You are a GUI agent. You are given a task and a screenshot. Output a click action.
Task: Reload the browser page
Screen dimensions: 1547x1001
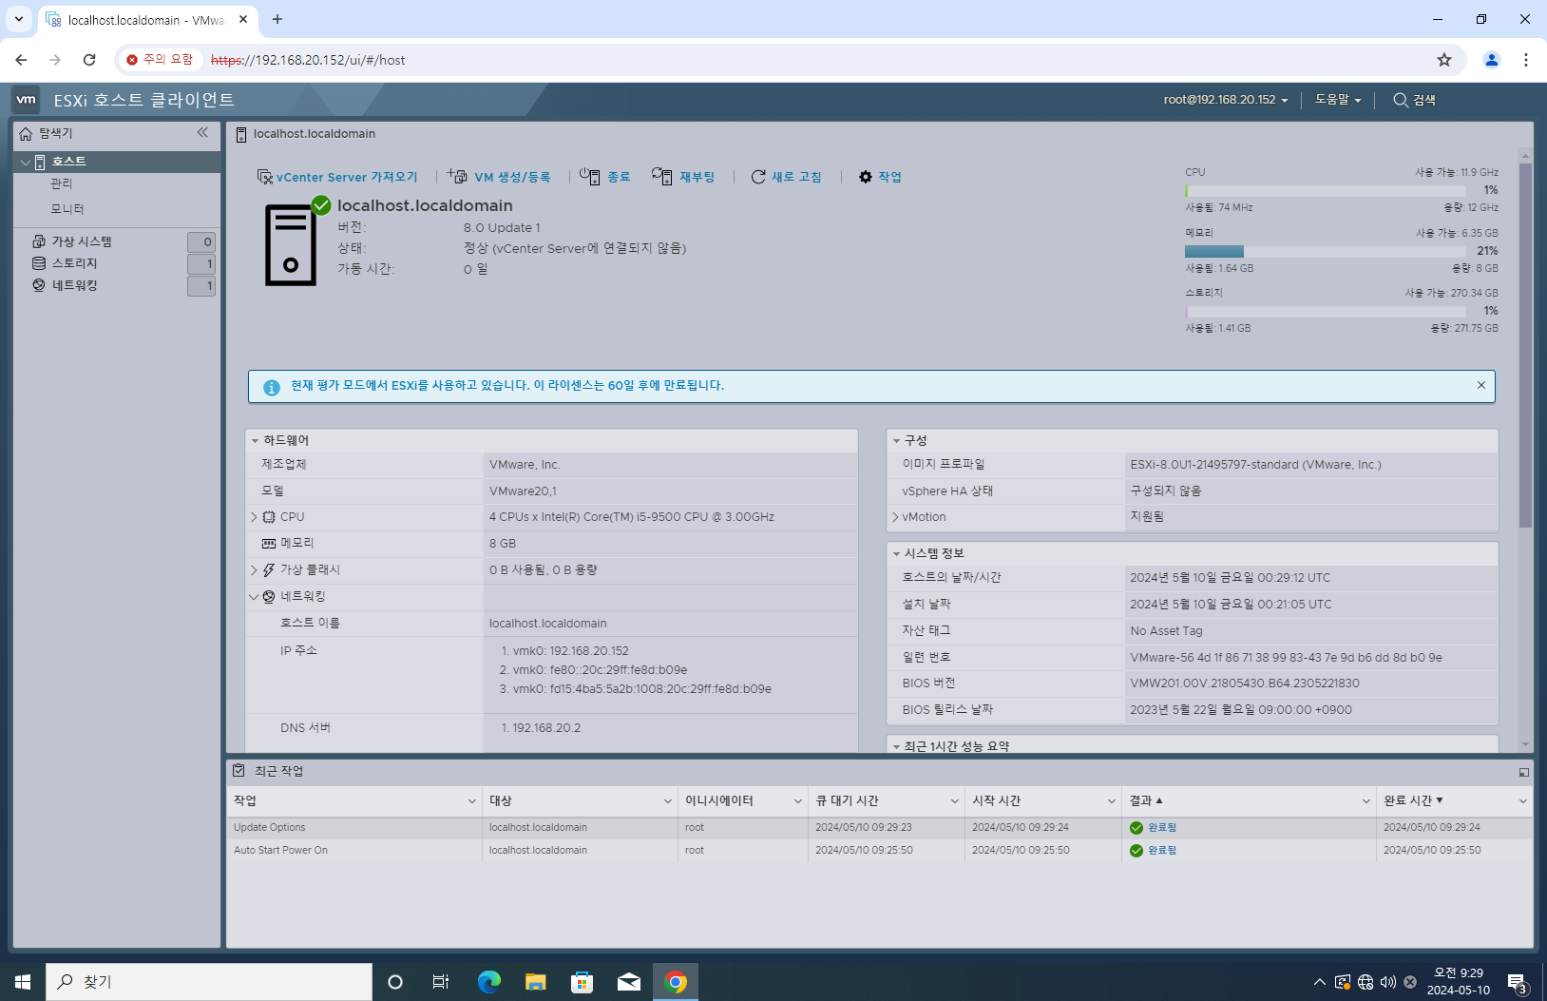coord(89,60)
